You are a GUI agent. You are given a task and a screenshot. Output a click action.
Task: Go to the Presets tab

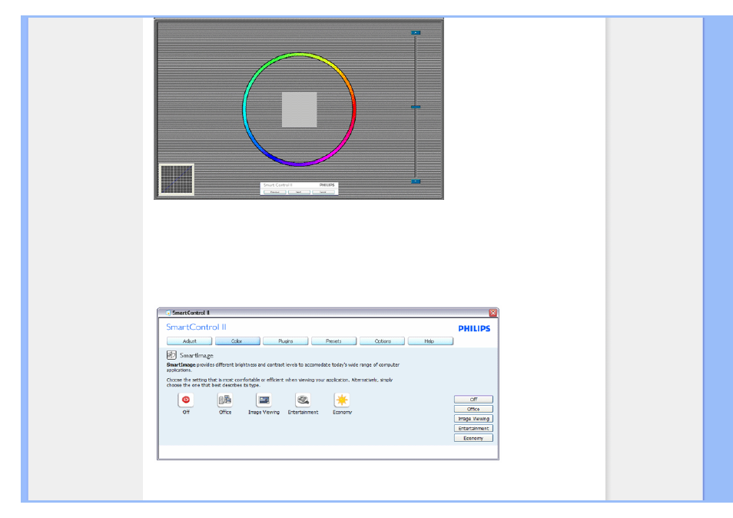[333, 341]
